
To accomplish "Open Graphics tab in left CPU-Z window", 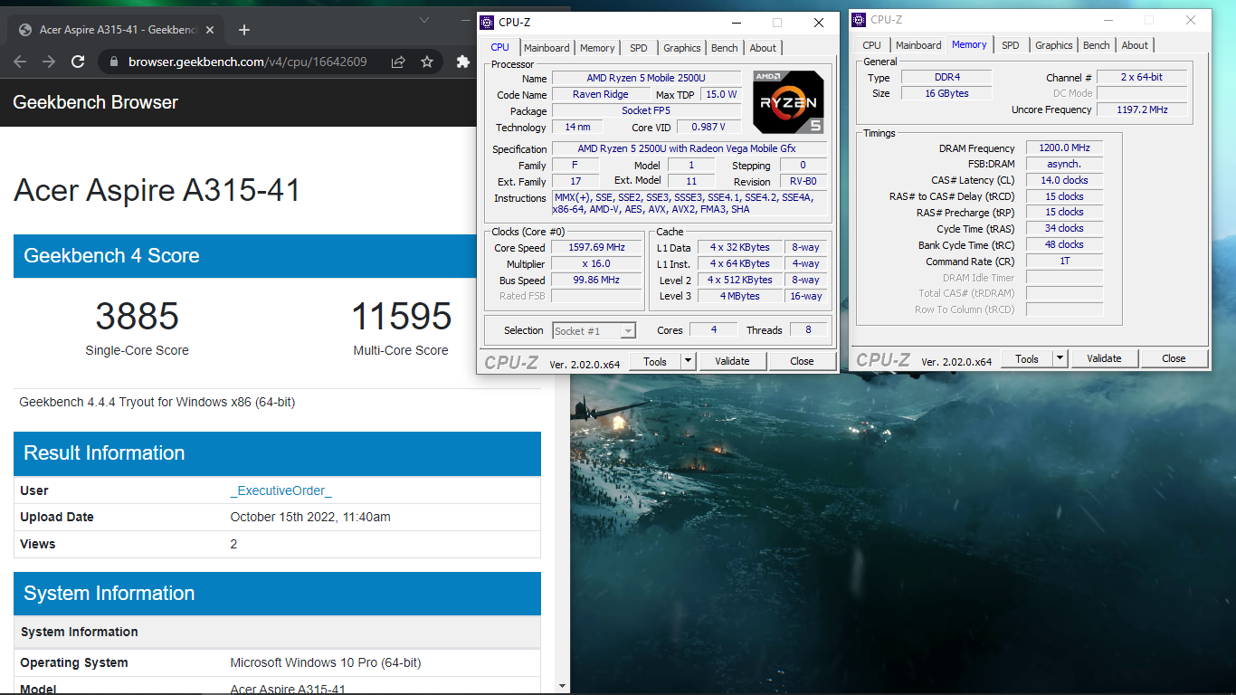I will 681,48.
